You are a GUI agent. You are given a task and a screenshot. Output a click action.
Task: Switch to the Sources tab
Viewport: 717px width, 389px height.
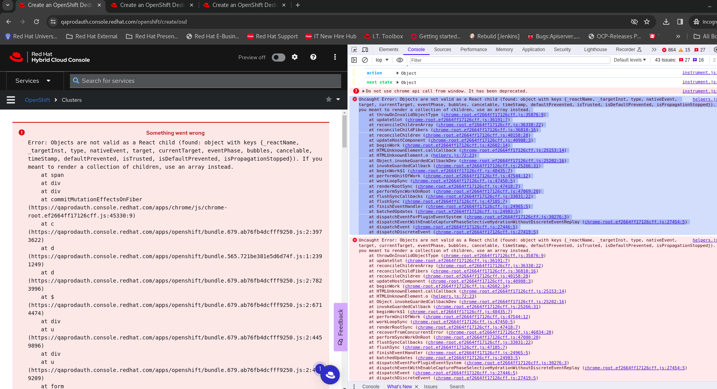pyautogui.click(x=442, y=50)
